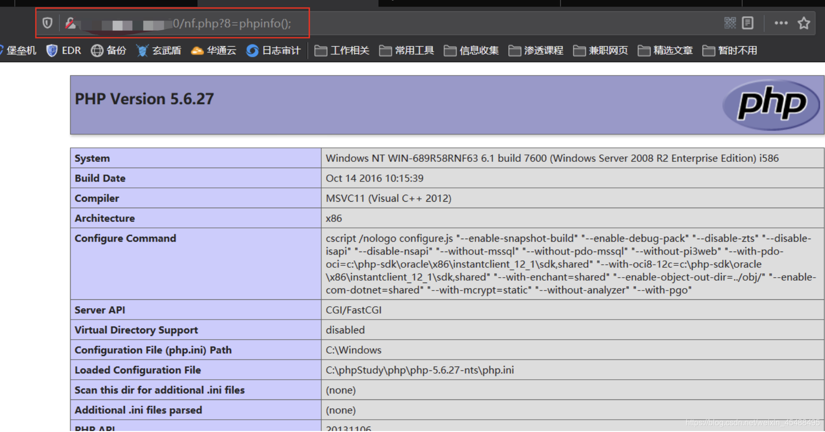This screenshot has height=432, width=825.
Task: Click the System row label
Action: click(x=92, y=158)
